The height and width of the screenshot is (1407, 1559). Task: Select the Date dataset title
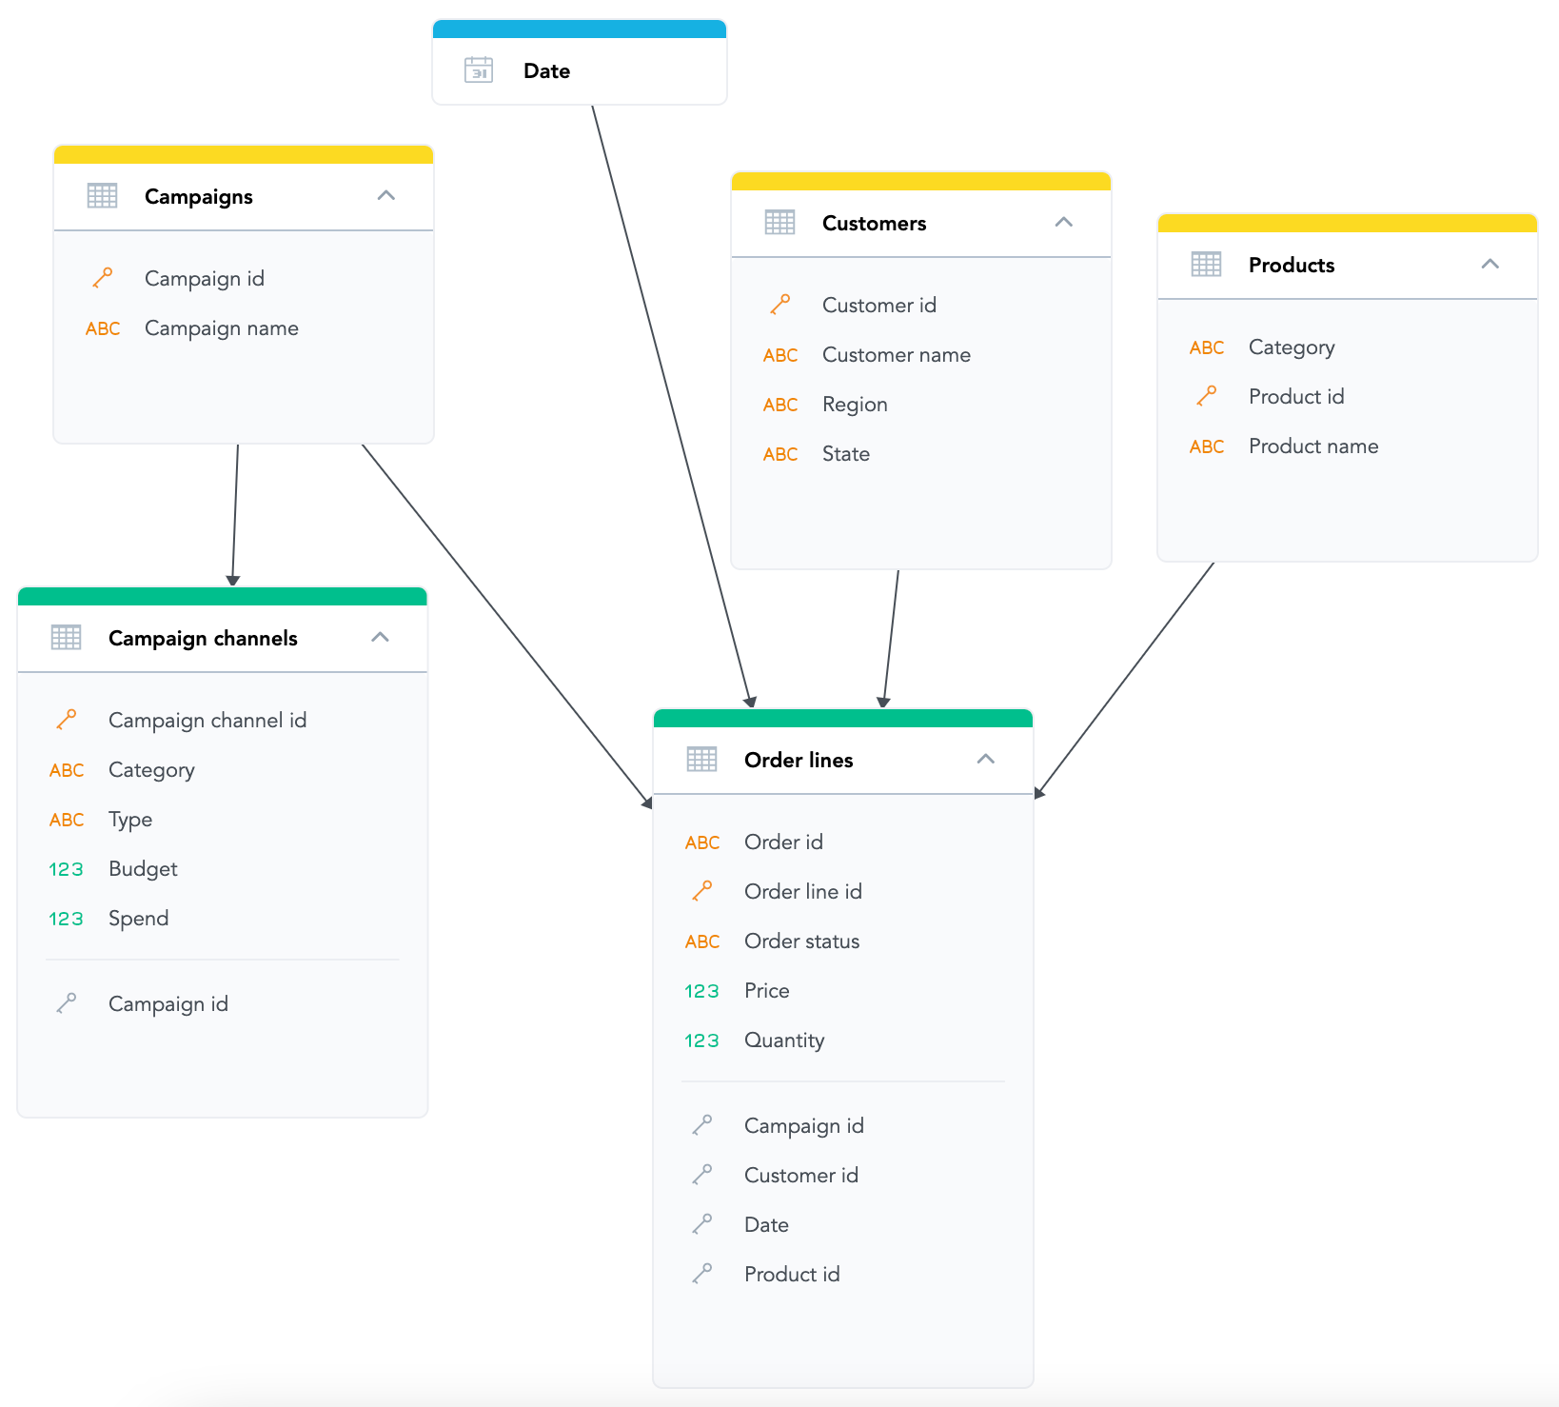point(546,71)
